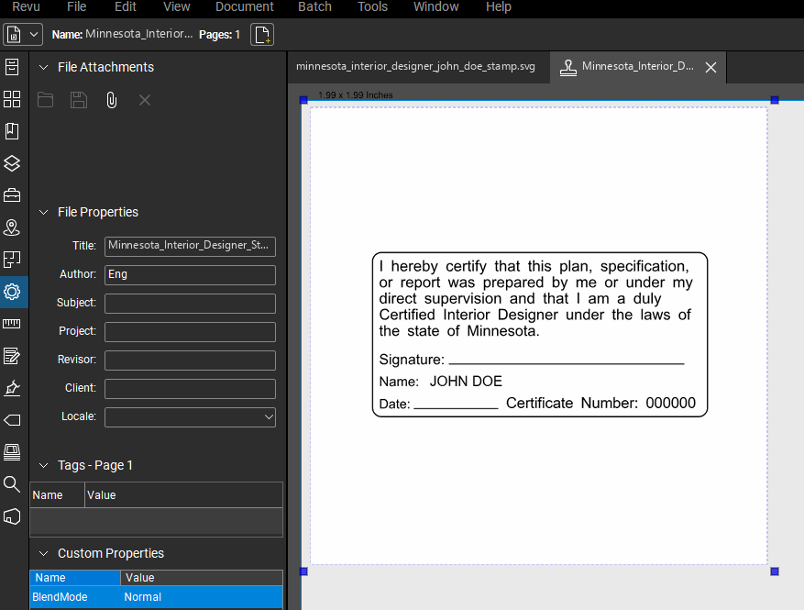Click the Project input field

[191, 332]
